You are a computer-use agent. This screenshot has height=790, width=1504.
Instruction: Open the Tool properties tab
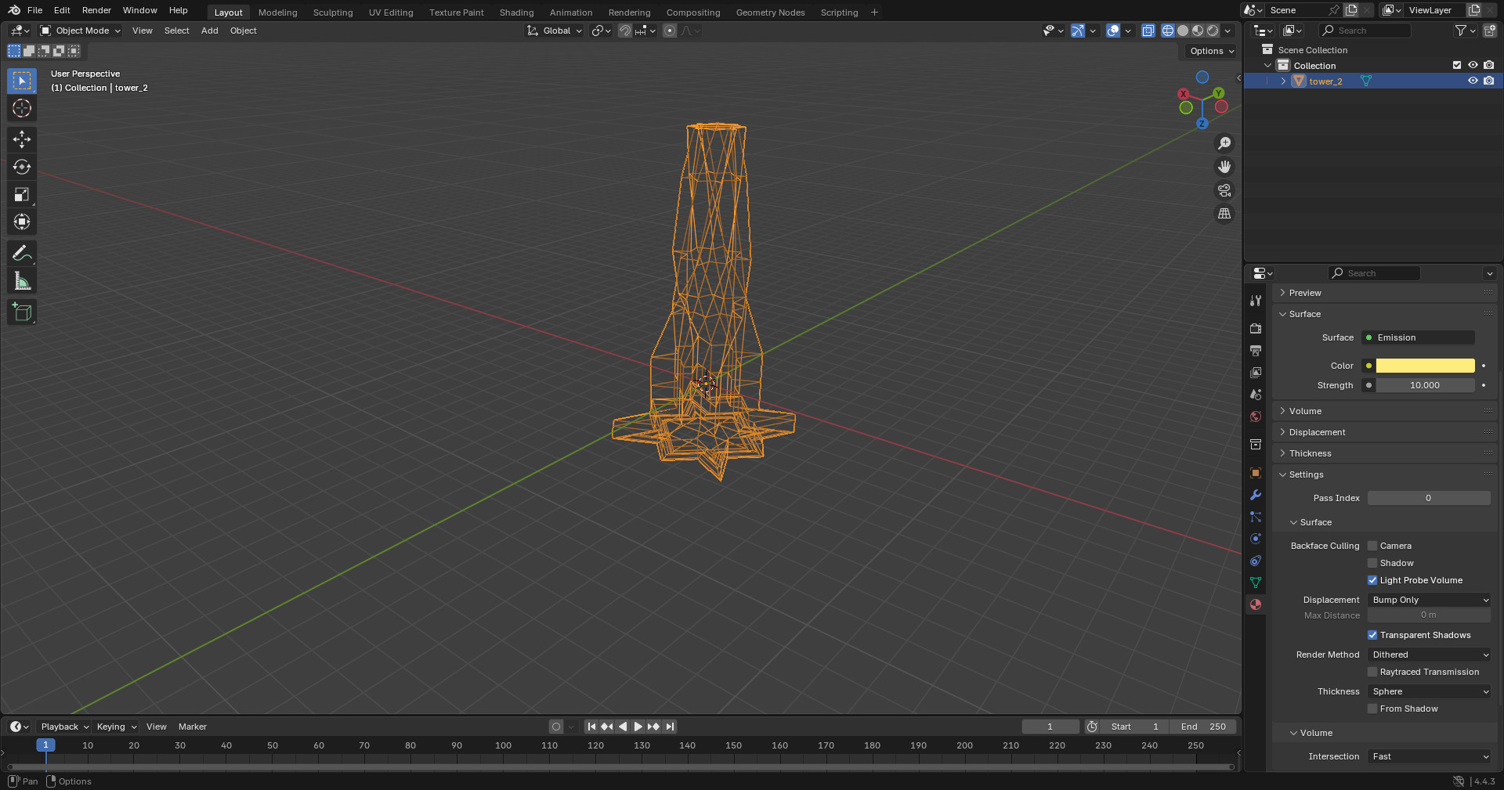pos(1256,301)
